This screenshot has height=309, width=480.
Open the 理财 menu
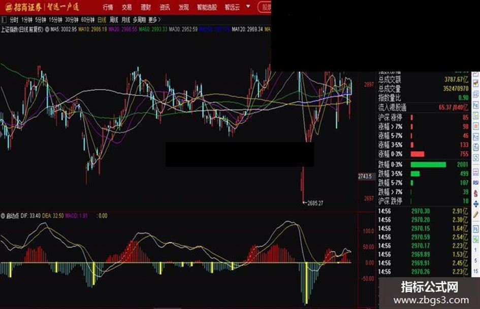(146, 7)
